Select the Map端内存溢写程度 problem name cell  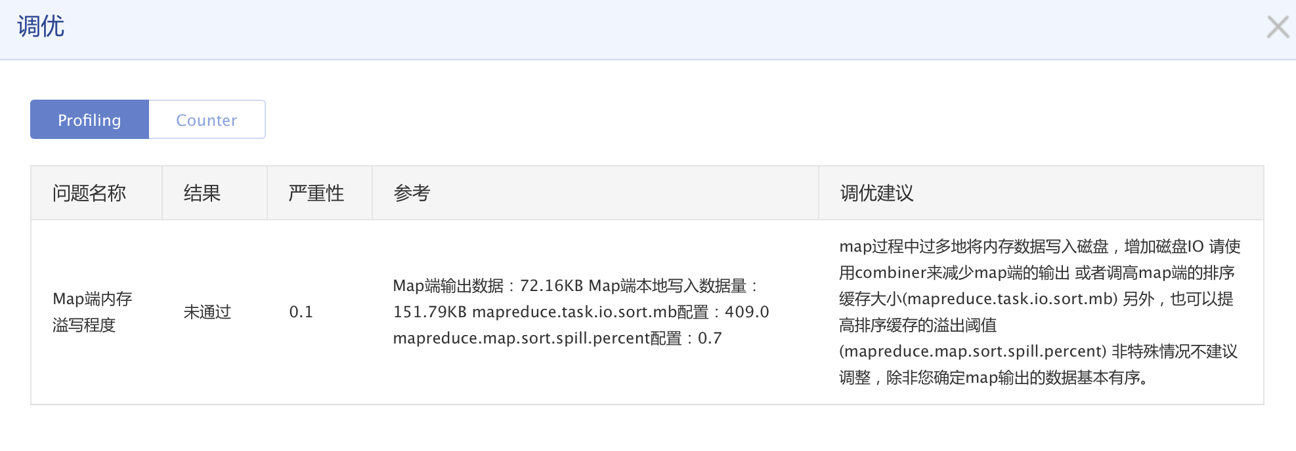tap(93, 312)
